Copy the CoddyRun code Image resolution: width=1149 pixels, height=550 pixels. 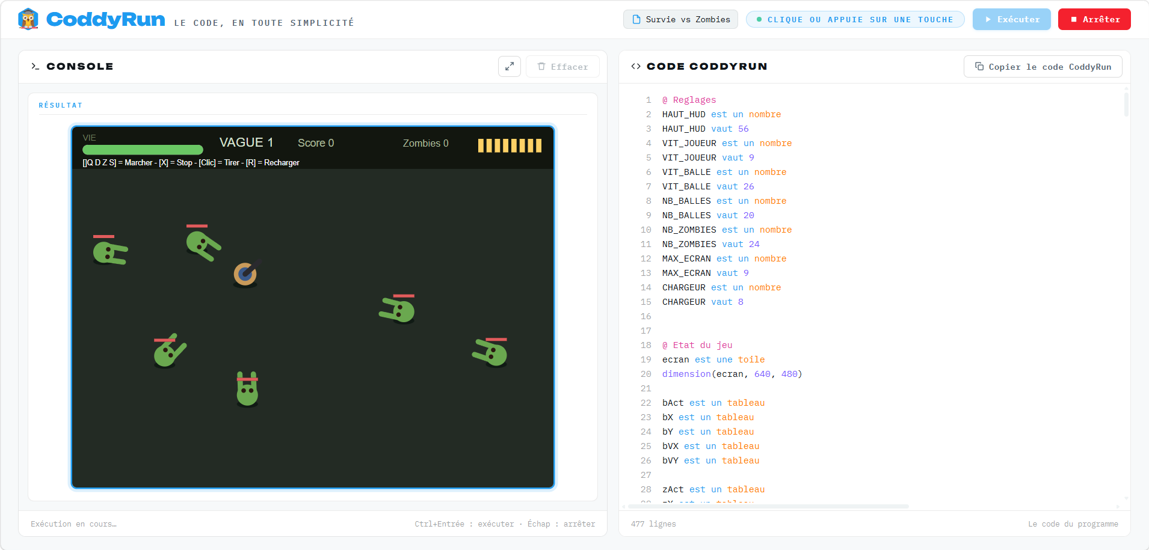(1043, 67)
